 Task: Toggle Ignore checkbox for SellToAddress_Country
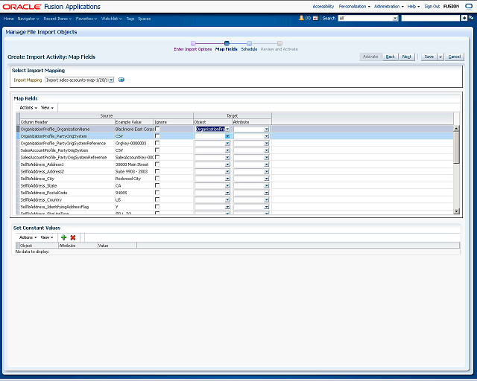[x=157, y=199]
